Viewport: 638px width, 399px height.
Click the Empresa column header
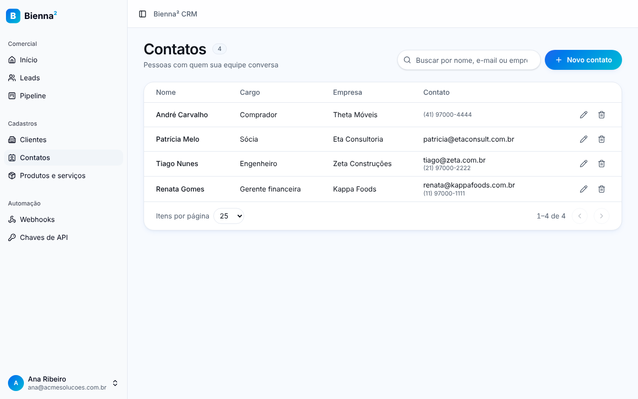pyautogui.click(x=347, y=92)
